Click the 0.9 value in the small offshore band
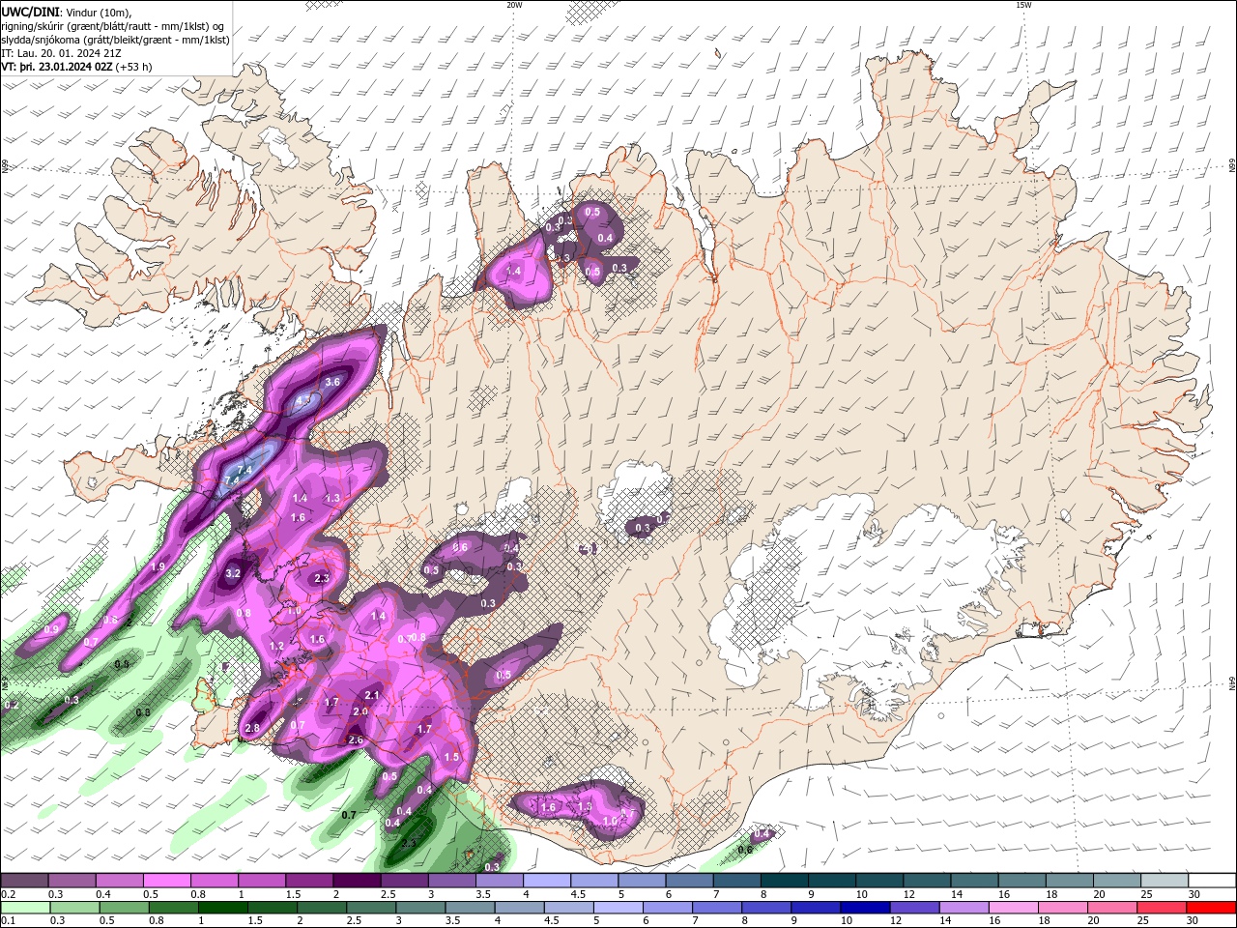This screenshot has height=928, width=1237. [x=51, y=629]
